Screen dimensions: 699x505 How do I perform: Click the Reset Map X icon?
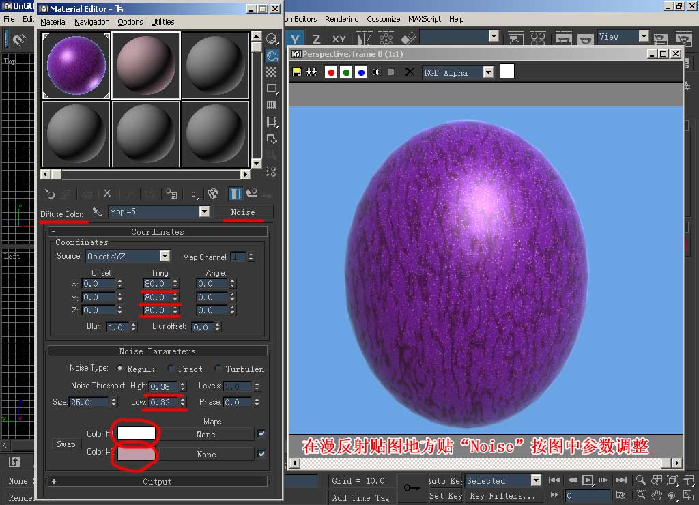107,194
